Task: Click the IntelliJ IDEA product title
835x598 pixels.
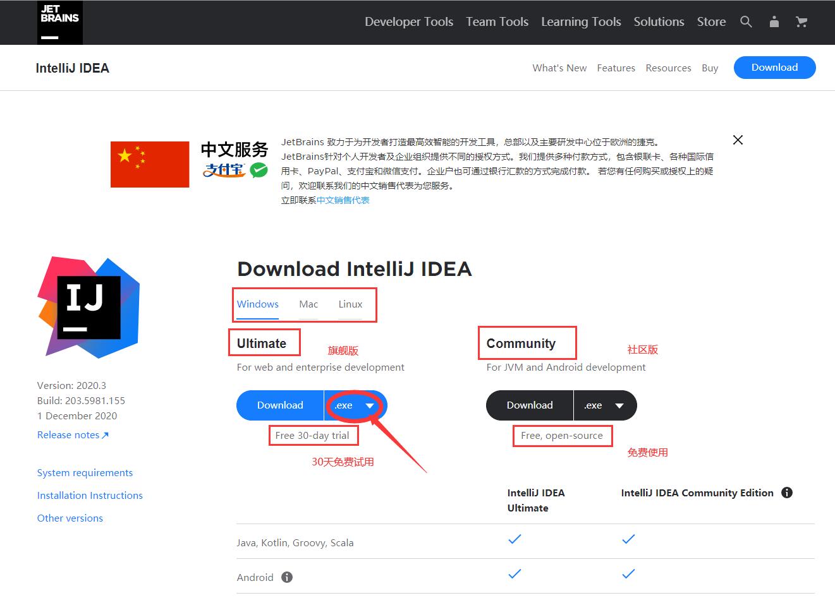Action: tap(73, 68)
